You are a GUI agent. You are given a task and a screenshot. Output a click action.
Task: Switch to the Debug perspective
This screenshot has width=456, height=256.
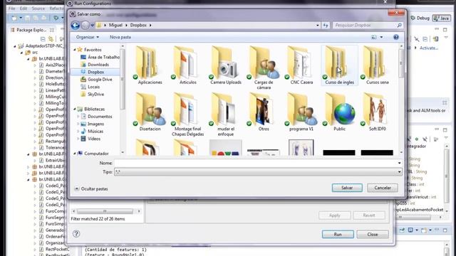click(x=420, y=18)
